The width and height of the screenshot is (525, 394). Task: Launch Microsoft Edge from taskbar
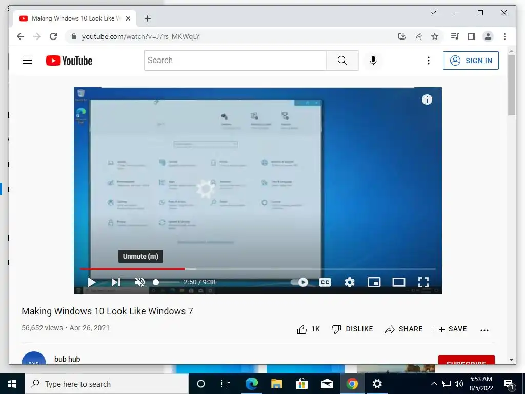click(251, 384)
